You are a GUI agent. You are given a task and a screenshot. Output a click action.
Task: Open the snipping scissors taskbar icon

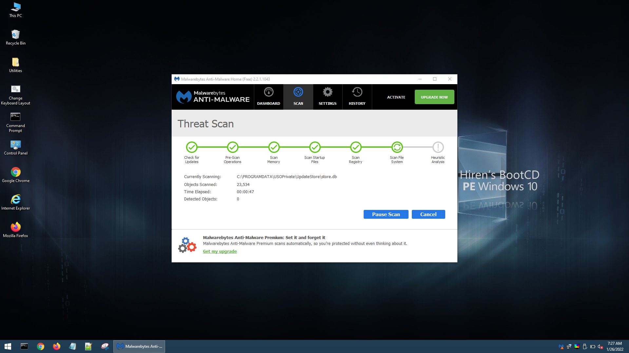point(105,346)
